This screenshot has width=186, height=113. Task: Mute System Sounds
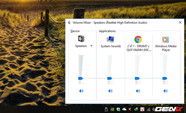(x=110, y=91)
